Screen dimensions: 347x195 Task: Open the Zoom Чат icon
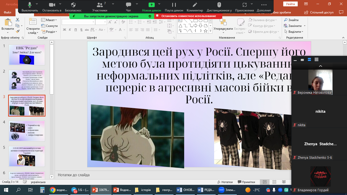coord(129,5)
